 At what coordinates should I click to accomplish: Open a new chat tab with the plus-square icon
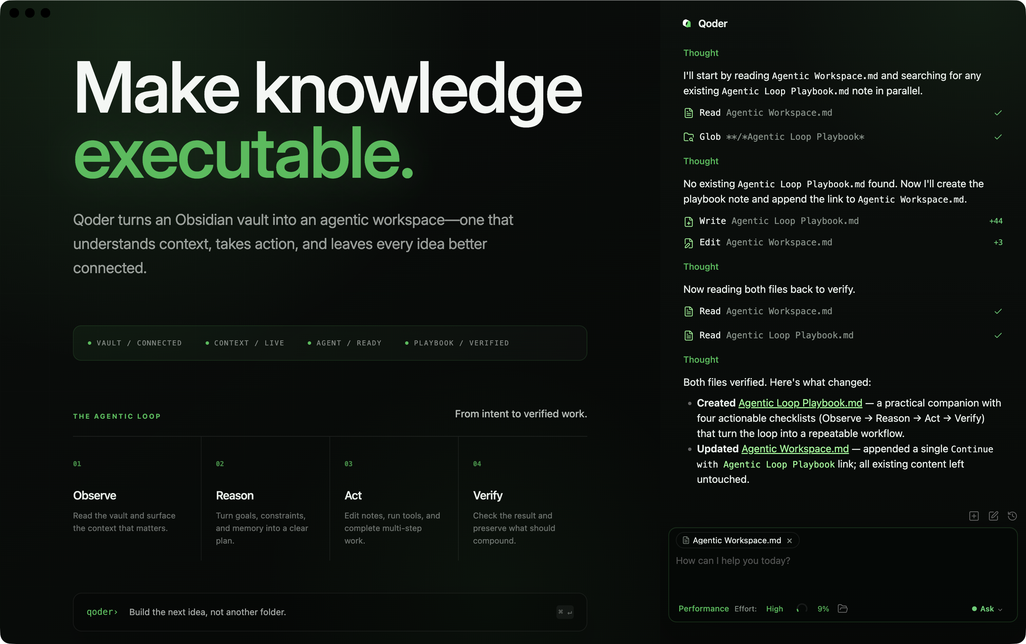pyautogui.click(x=974, y=516)
